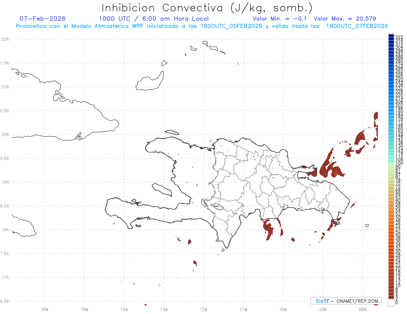Click the longitude label '74W'
This screenshot has width=407, height=314.
click(124, 309)
